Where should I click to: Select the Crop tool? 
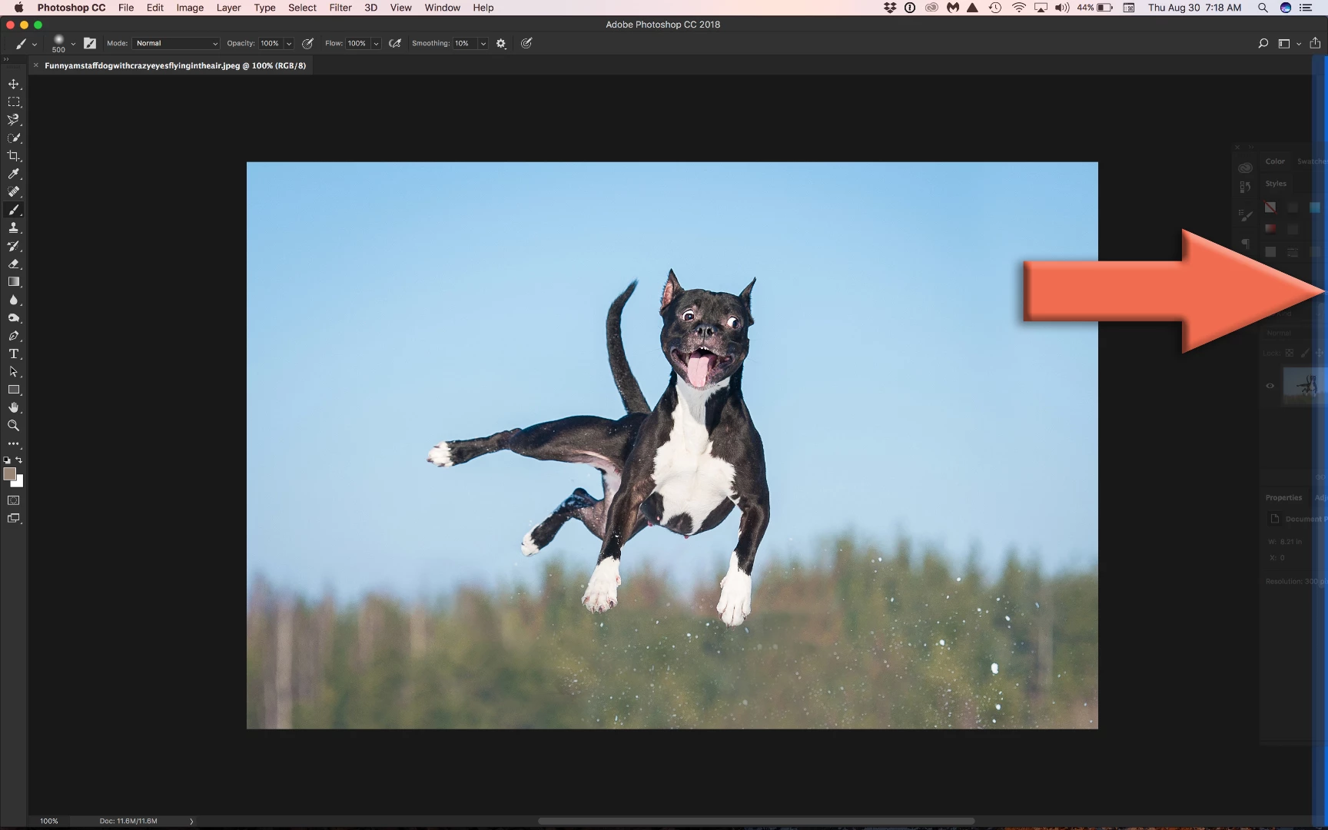14,156
